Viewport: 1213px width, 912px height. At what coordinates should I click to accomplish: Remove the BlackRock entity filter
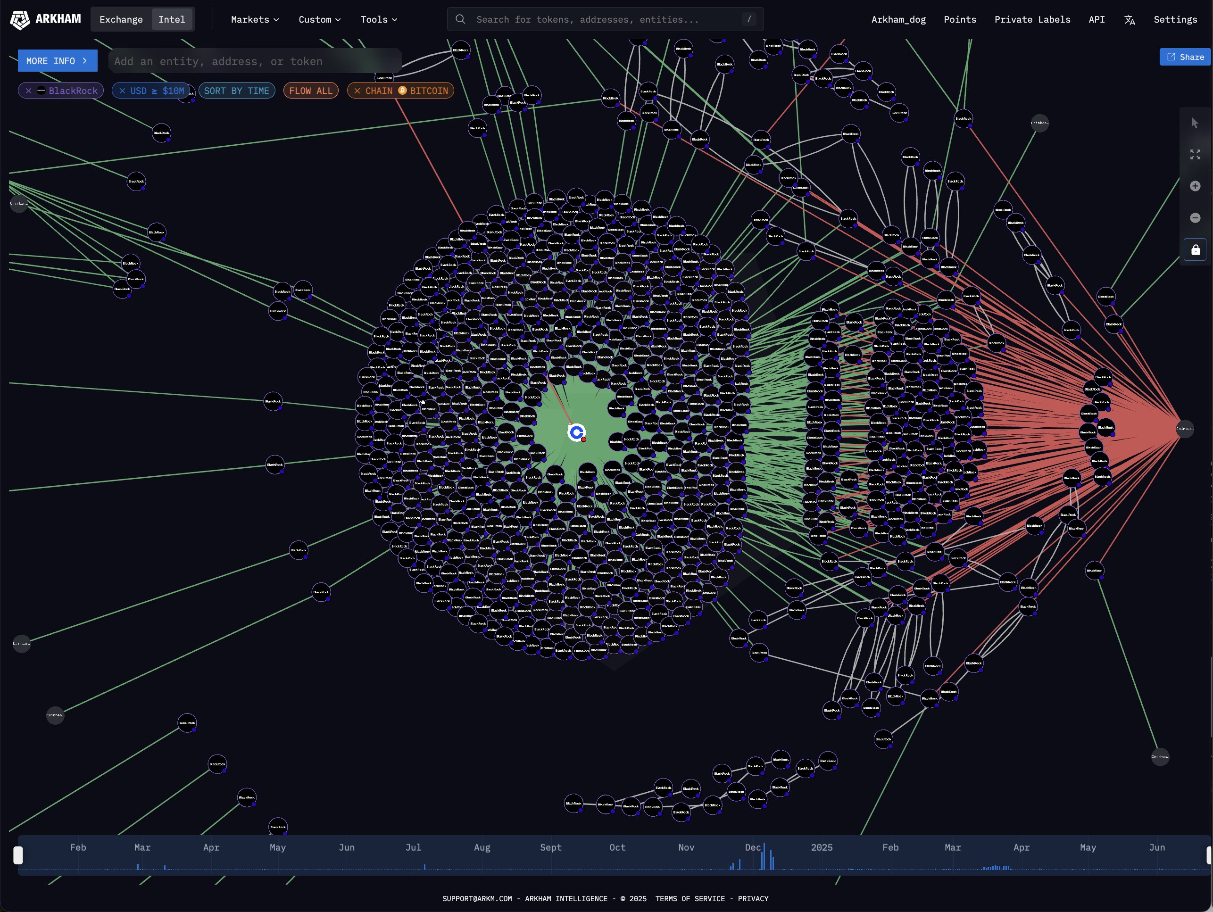(28, 91)
